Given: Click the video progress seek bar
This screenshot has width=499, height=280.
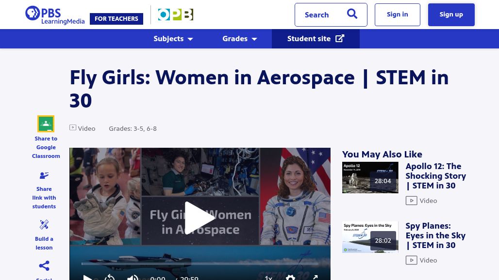Looking at the screenshot, I should tap(200, 264).
